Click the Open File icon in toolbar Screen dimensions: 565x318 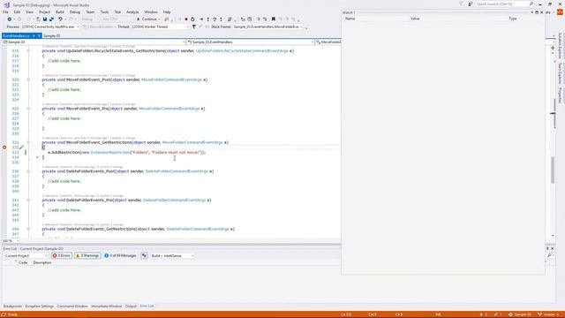point(38,19)
